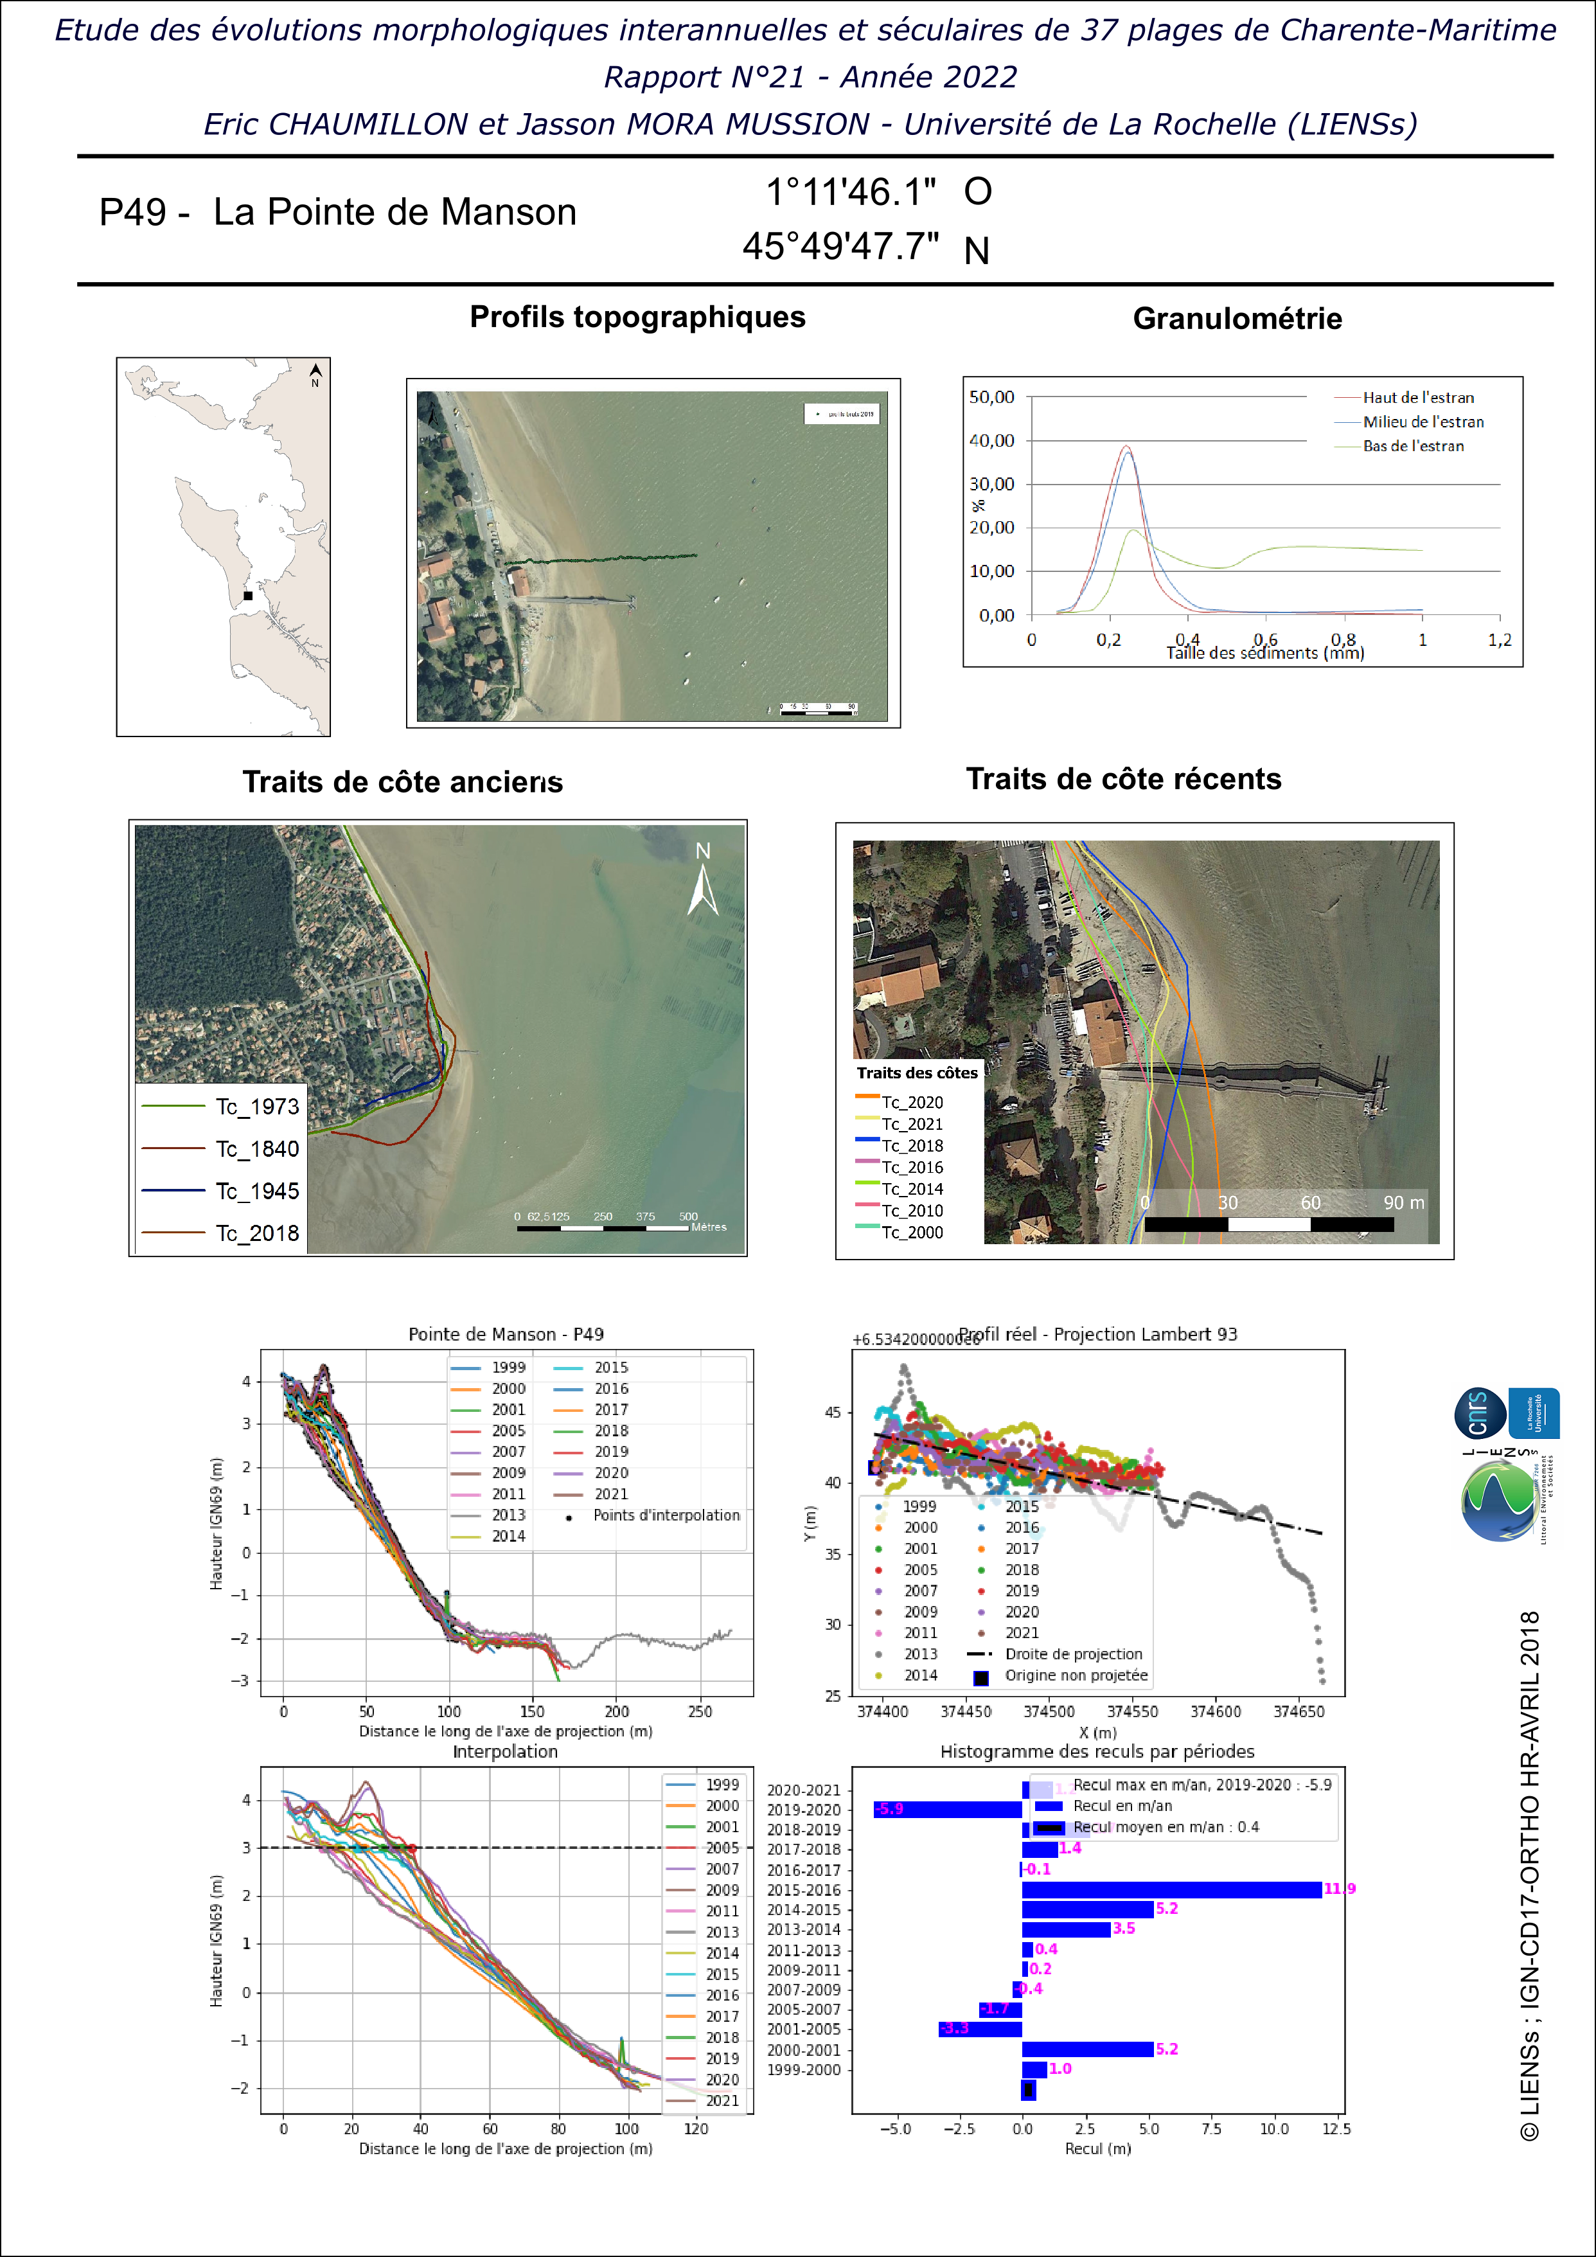This screenshot has height=2257, width=1596.
Task: Click the '2001-2005' period label in the histogram
Action: tap(804, 2029)
